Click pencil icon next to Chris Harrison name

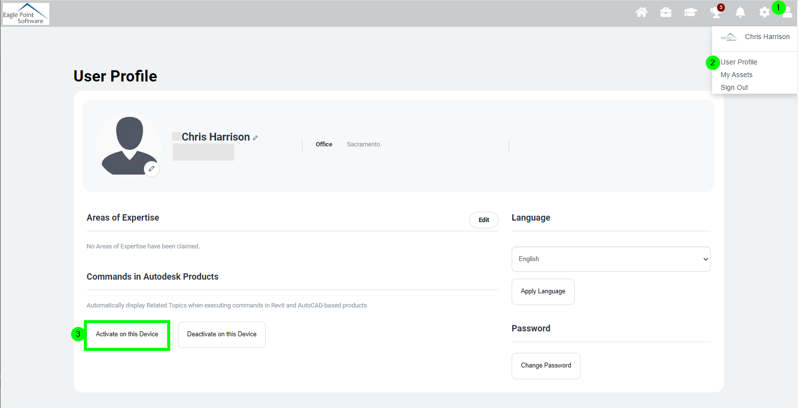[x=255, y=138]
